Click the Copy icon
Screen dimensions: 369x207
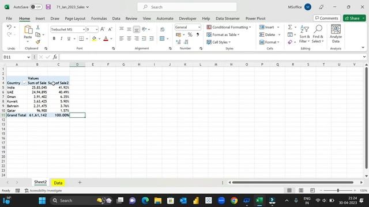point(37,34)
